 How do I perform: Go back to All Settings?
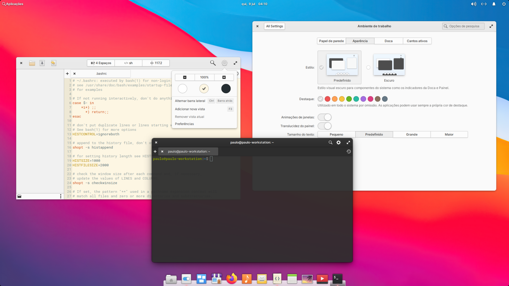point(274,26)
